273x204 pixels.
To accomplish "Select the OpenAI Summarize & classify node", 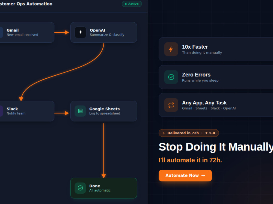I will [103, 32].
